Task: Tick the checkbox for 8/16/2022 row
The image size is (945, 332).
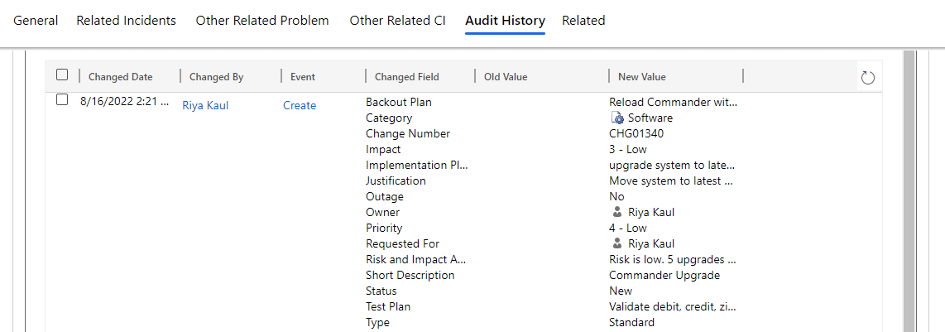Action: point(62,100)
